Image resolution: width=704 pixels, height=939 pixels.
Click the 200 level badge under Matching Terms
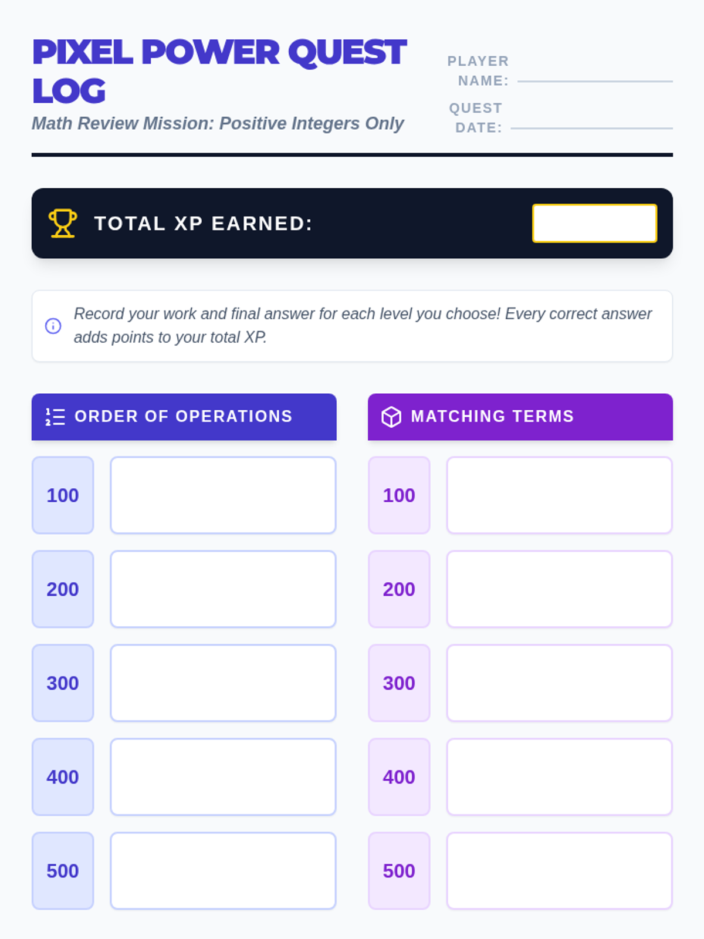click(x=399, y=589)
